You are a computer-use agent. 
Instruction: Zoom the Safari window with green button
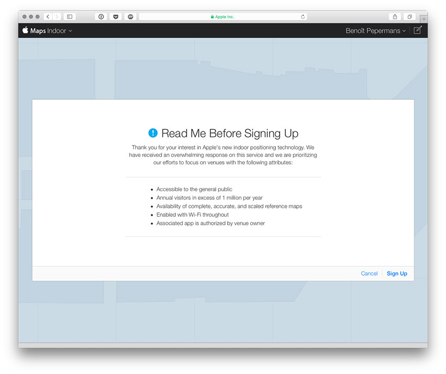click(x=38, y=17)
